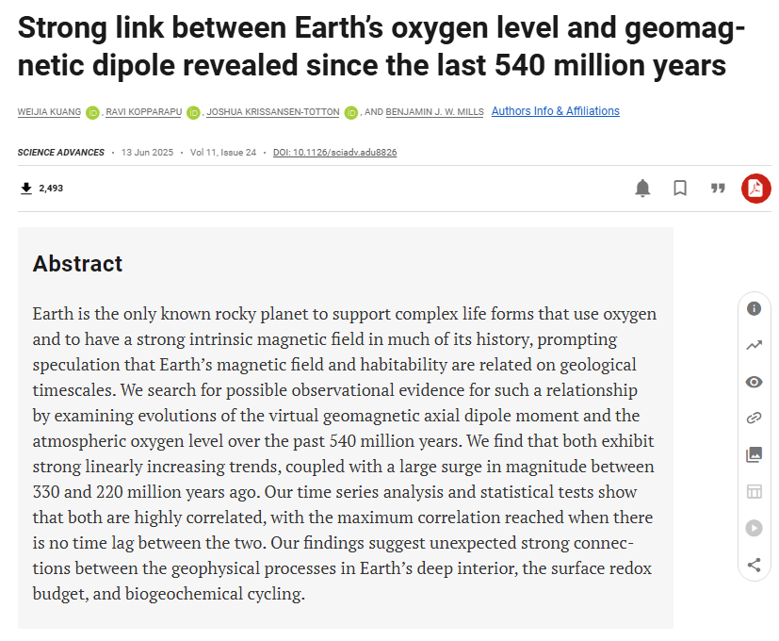Select author Weijia Kuang
The image size is (779, 641).
pyautogui.click(x=49, y=112)
